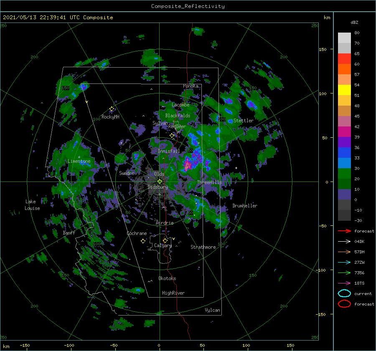Screen dimensions: 376x351
Task: Click the Didsbury label
Action: coord(158,187)
